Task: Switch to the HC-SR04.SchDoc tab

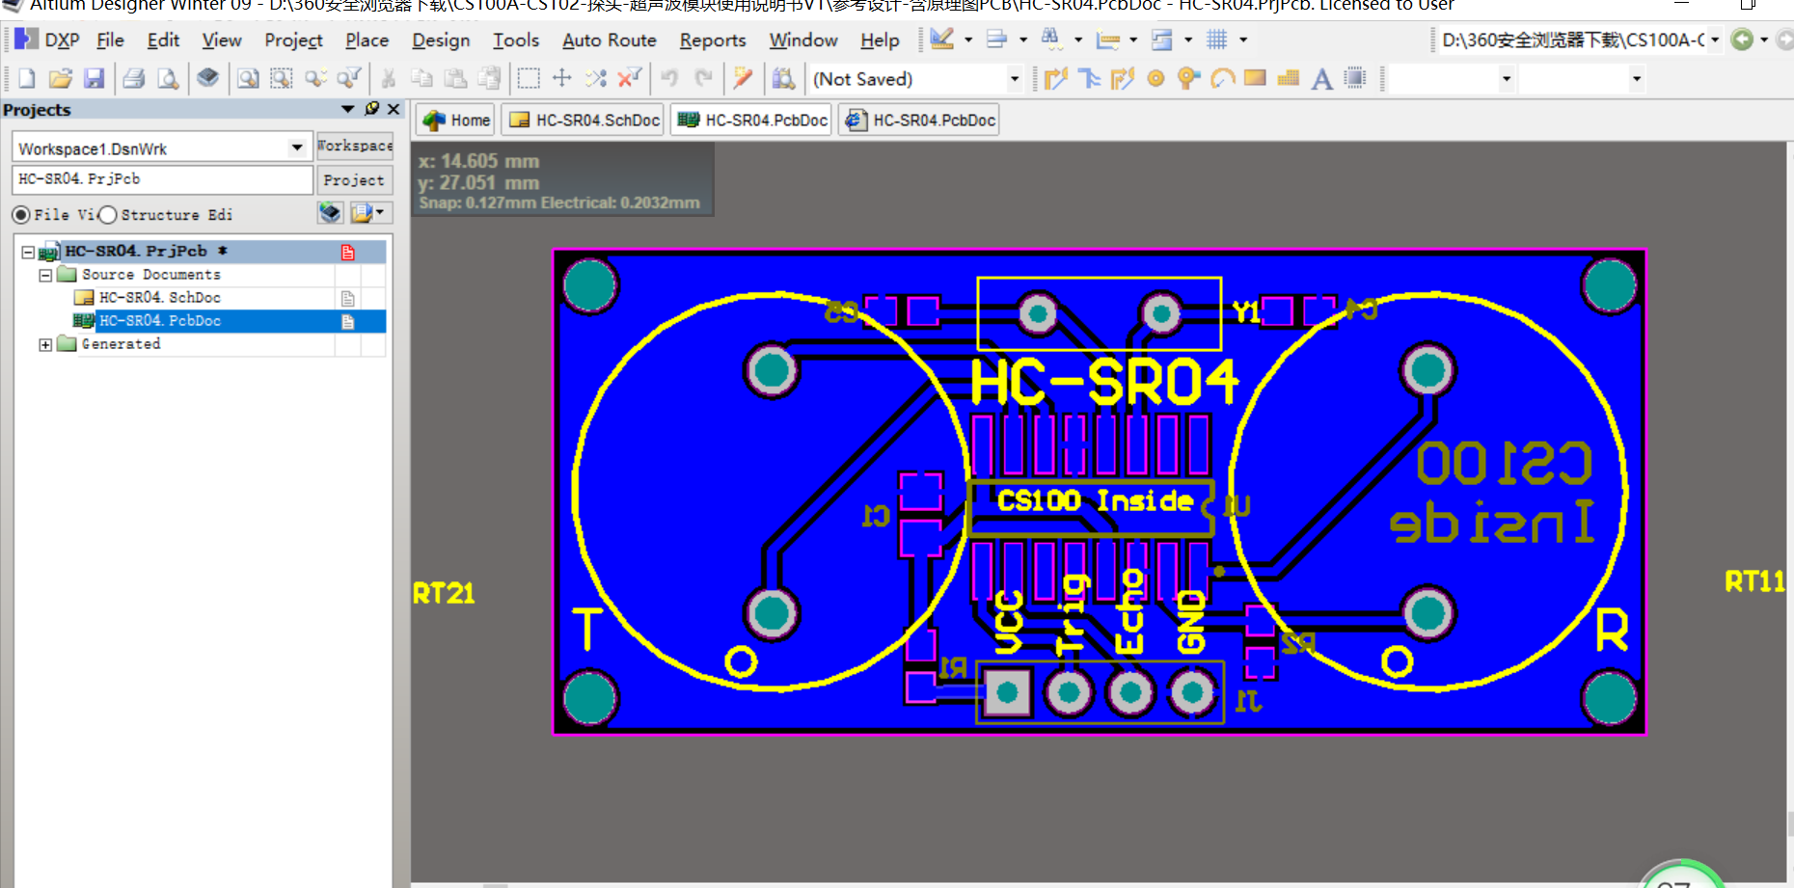Action: [x=584, y=121]
